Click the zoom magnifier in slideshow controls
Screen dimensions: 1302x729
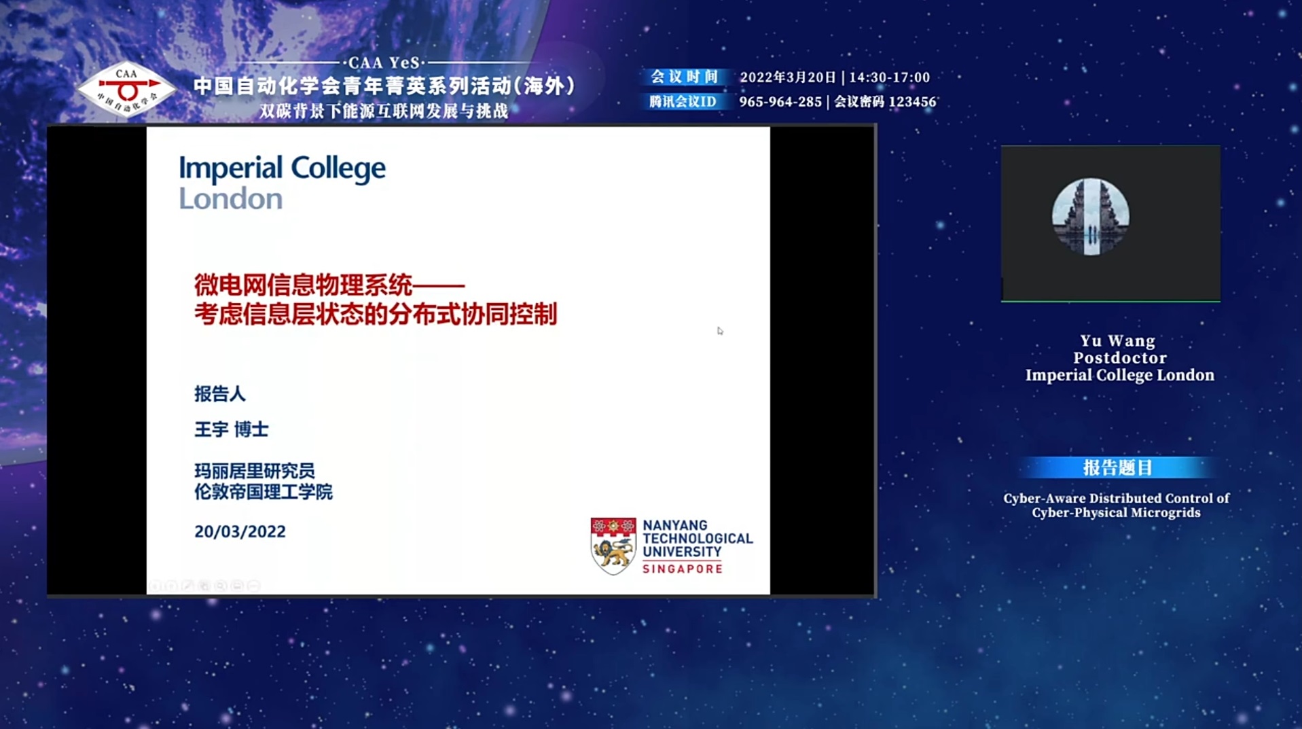pos(221,586)
